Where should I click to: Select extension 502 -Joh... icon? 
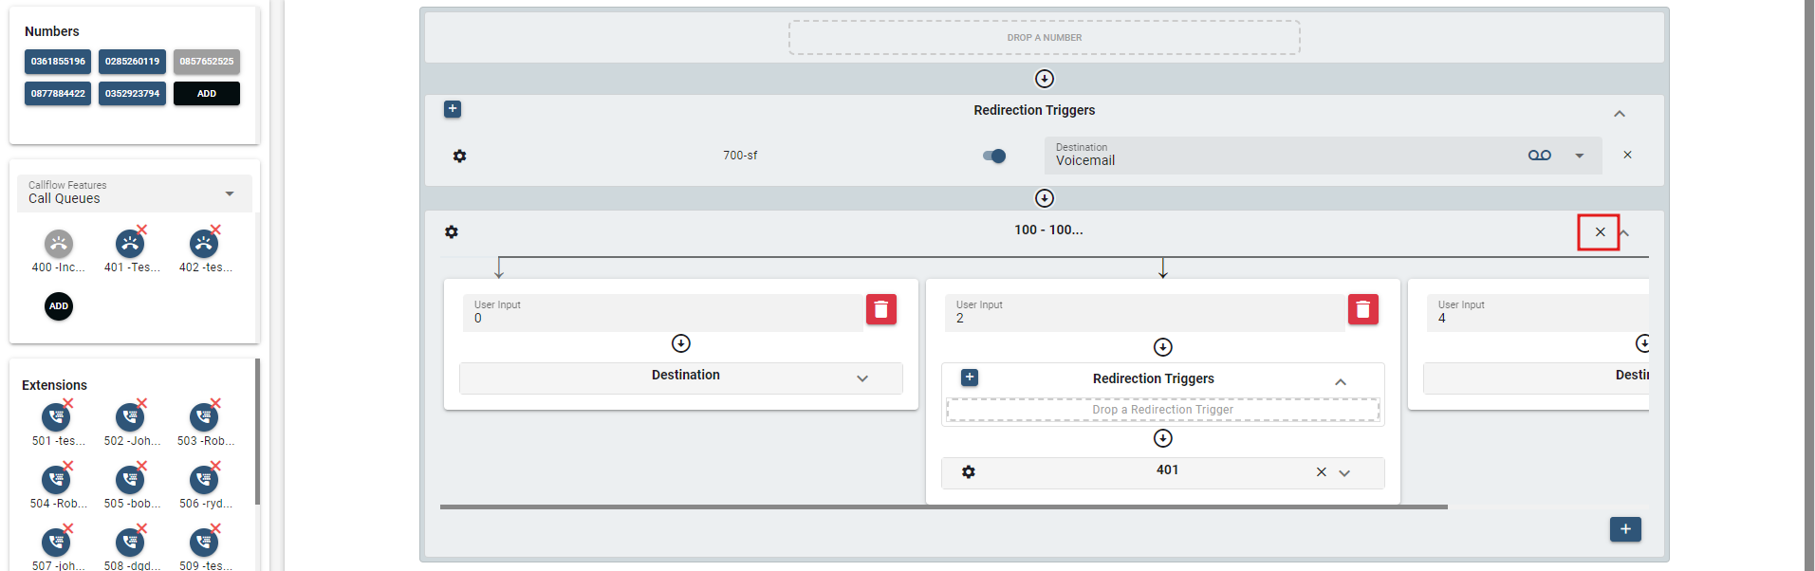130,417
